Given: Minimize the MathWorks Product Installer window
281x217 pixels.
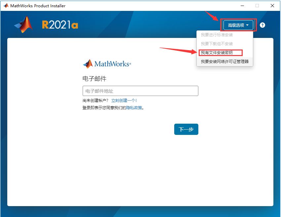Looking at the screenshot, I should click(x=242, y=6).
